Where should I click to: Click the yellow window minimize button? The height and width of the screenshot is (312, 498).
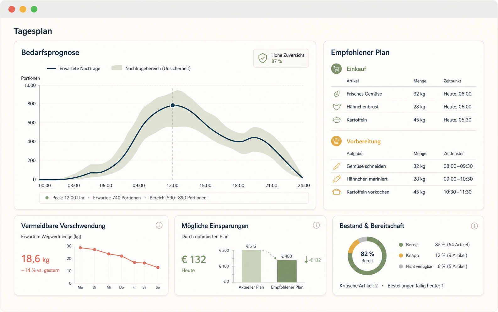(23, 9)
